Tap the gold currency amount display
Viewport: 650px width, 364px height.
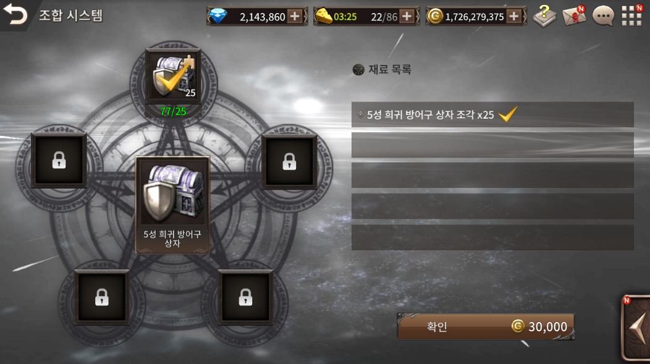click(476, 17)
